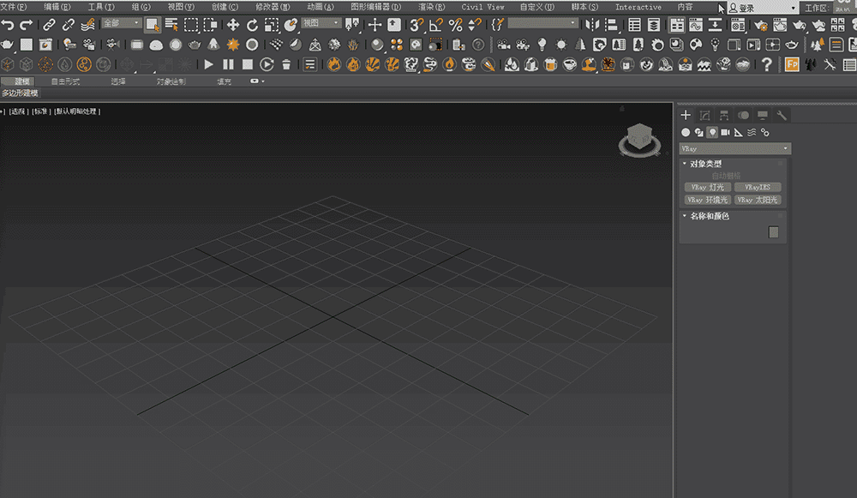The height and width of the screenshot is (498, 857).
Task: Open the Modify panel tab icon
Action: (705, 116)
